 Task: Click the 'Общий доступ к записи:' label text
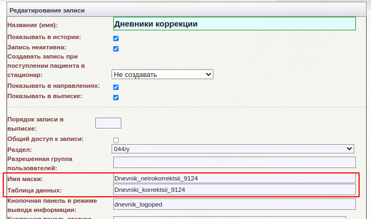[45, 139]
